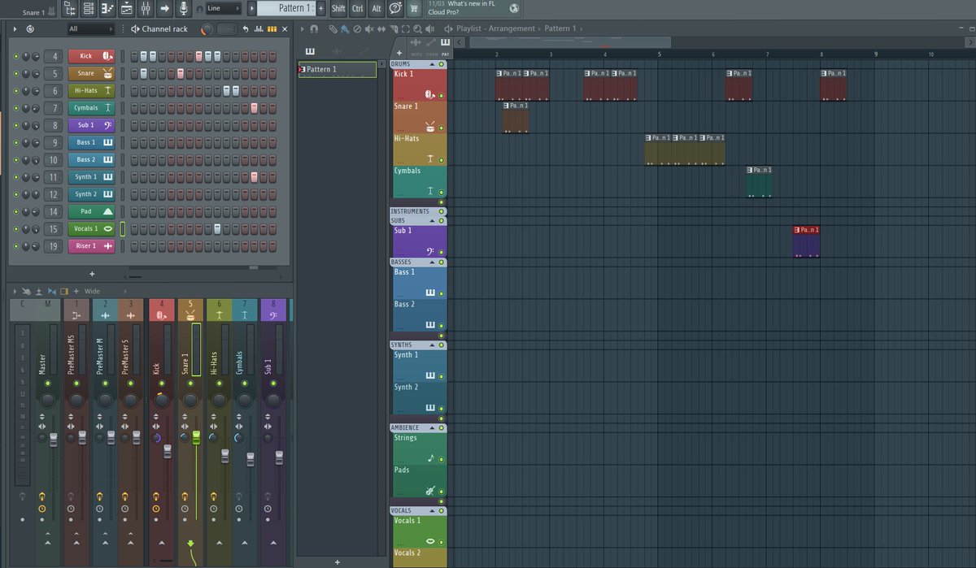Mute the Kick channel green LED
This screenshot has width=976, height=568.
click(15, 56)
